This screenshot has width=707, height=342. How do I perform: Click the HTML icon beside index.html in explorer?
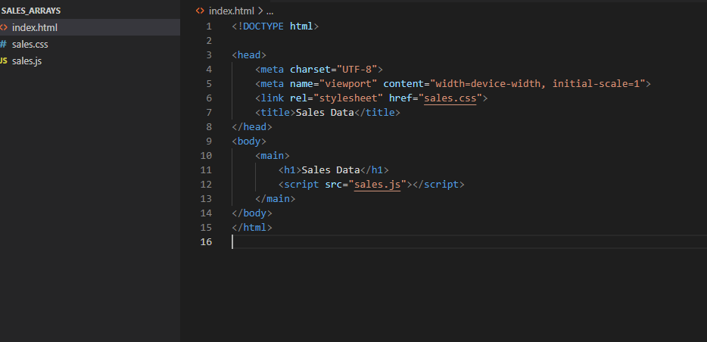click(x=4, y=27)
